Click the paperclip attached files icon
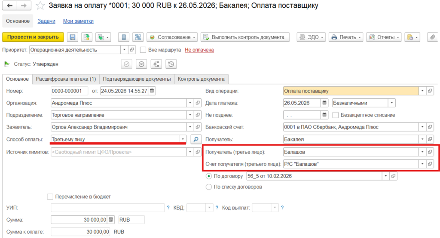This screenshot has width=440, height=238. (x=432, y=37)
